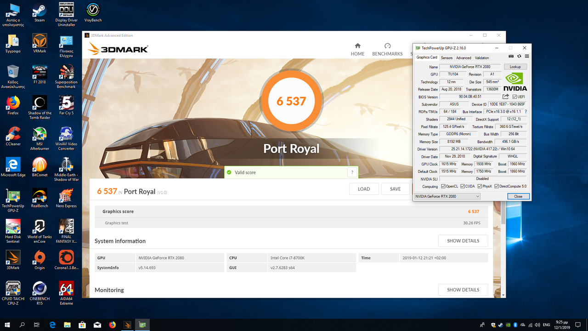Open 3DMark BENCHMARKS navigation item
The width and height of the screenshot is (588, 331).
[x=387, y=50]
